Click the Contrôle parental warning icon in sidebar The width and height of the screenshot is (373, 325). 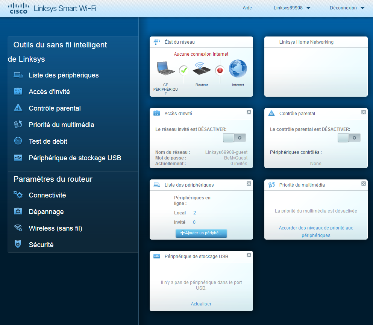point(18,108)
